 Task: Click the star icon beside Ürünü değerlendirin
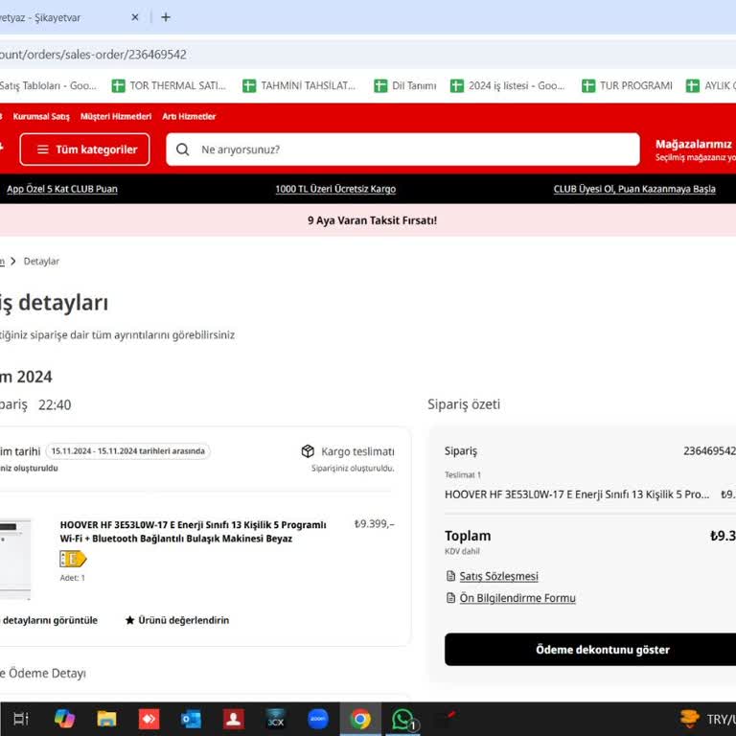click(x=130, y=620)
